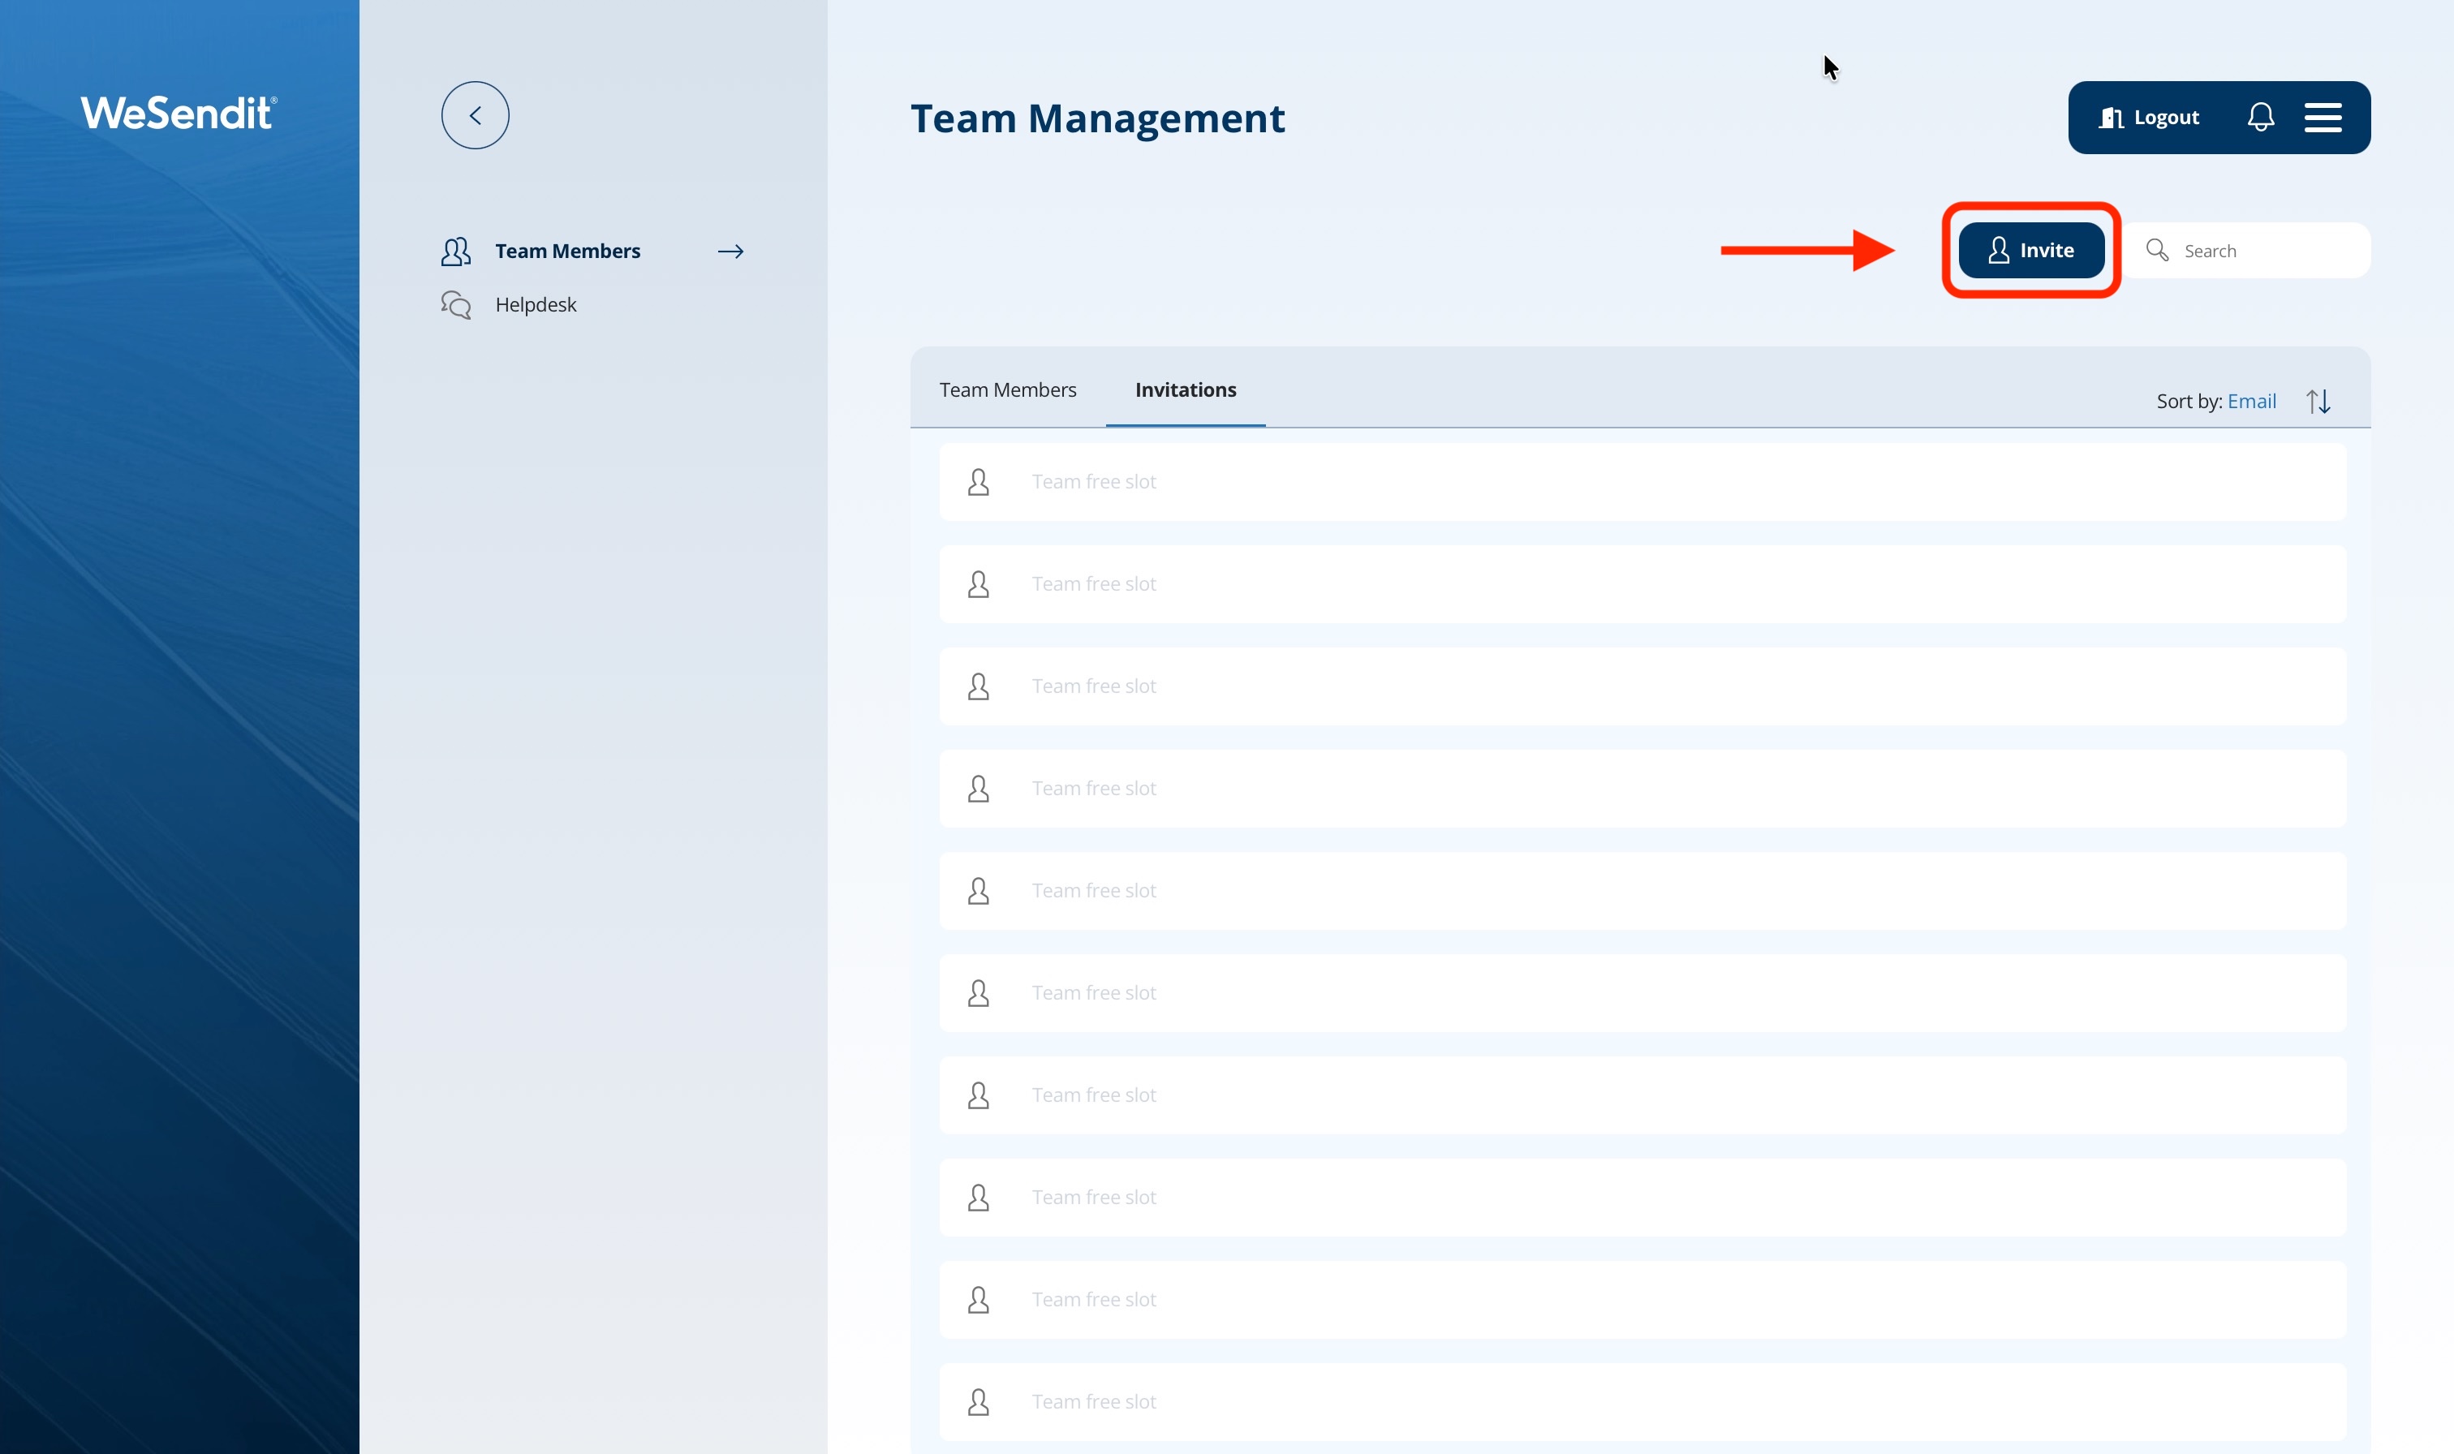Click the Team Members right arrow
This screenshot has width=2454, height=1454.
(731, 252)
